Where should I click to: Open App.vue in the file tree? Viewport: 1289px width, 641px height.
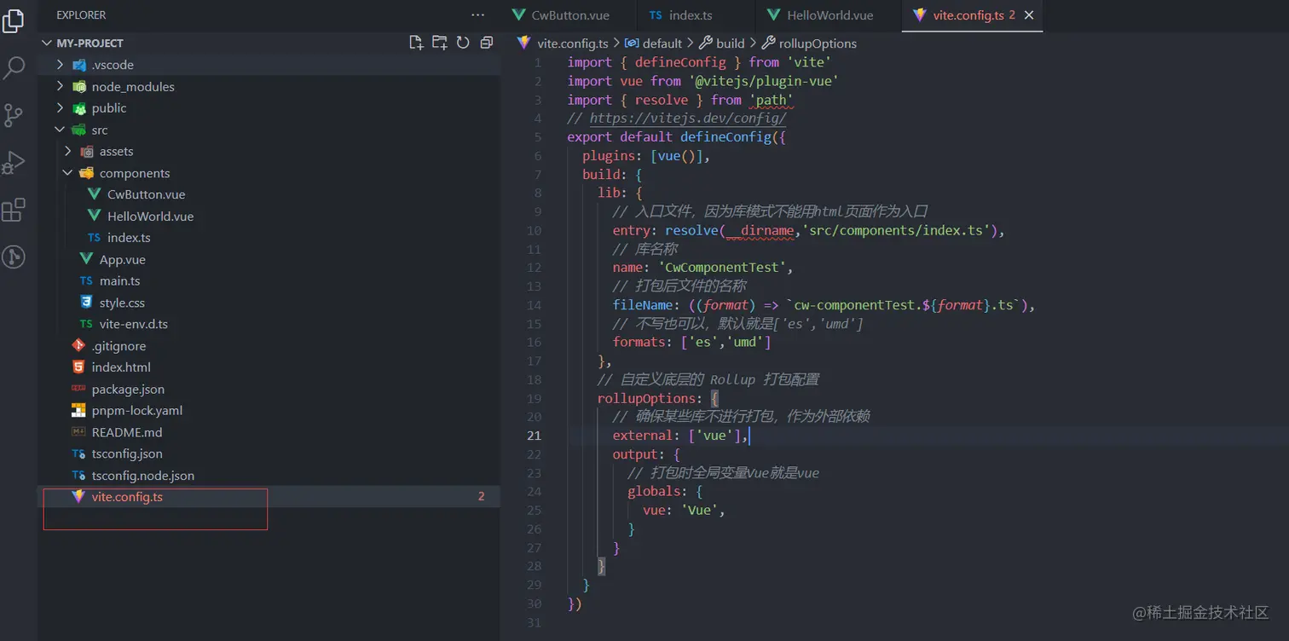[122, 260]
